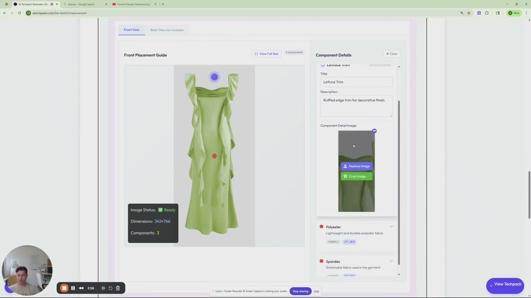This screenshot has width=531, height=298.
Task: Click the page's vertical scrollbar thumb
Action: point(529,195)
